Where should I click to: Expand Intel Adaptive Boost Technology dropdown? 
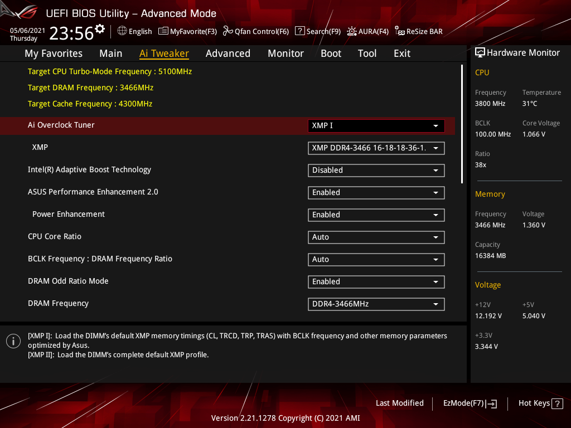(x=376, y=171)
